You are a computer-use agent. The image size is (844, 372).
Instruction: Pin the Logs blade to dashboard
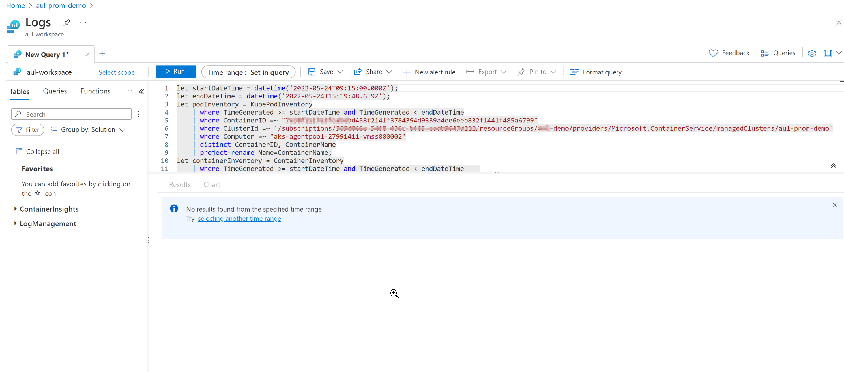67,22
